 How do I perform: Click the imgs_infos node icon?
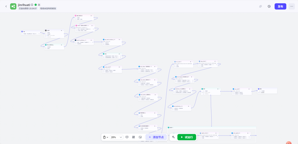pyautogui.click(x=199, y=61)
